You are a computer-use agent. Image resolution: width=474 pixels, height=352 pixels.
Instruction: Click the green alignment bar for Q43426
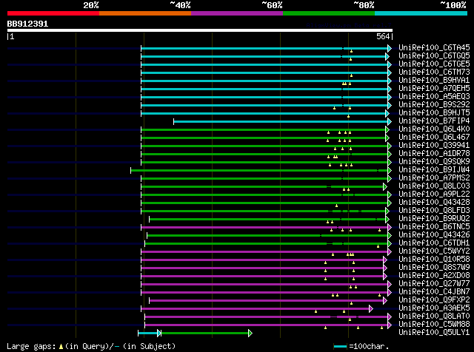tap(267, 235)
